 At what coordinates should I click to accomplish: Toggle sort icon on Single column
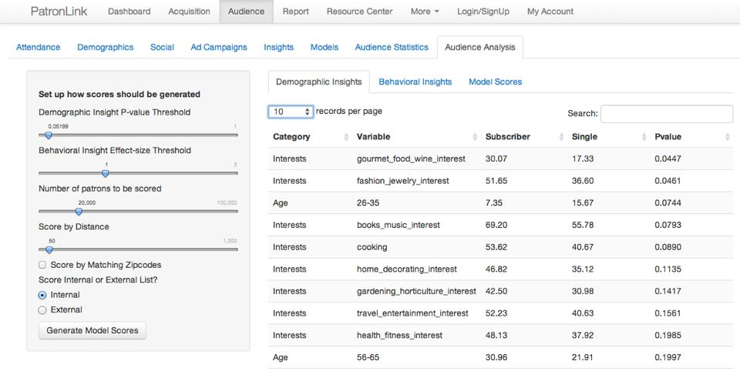[644, 137]
